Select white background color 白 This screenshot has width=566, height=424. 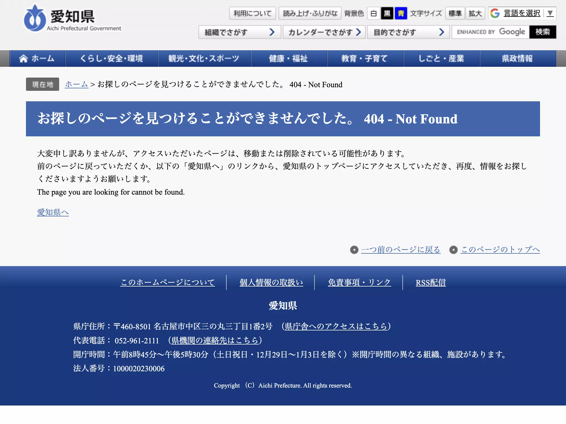(x=373, y=13)
